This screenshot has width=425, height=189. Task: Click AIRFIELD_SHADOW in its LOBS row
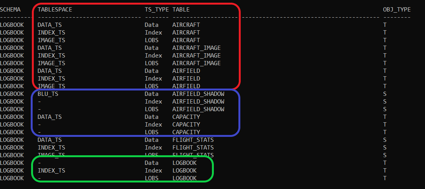(198, 109)
